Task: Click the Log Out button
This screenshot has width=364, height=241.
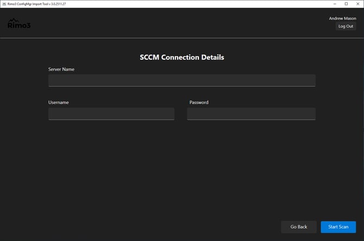Action: (346, 26)
